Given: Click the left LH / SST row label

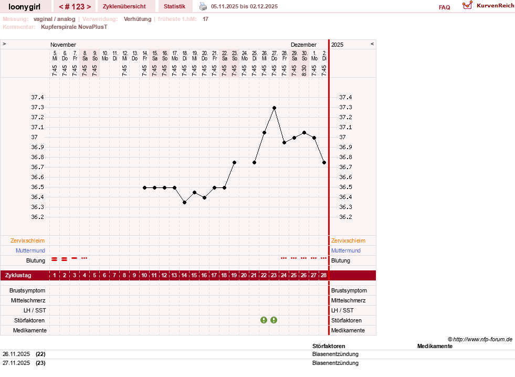Looking at the screenshot, I should 35,311.
